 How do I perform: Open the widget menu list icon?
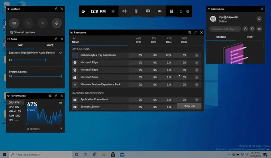click(113, 12)
